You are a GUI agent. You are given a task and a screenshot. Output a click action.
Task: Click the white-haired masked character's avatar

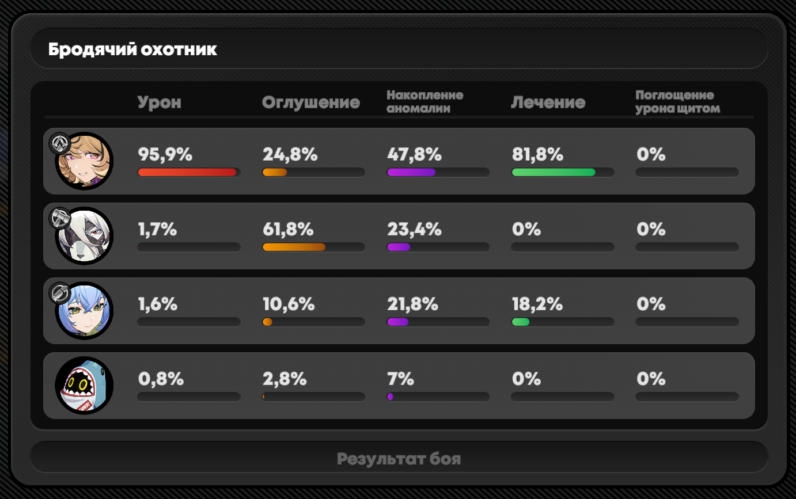pyautogui.click(x=85, y=237)
